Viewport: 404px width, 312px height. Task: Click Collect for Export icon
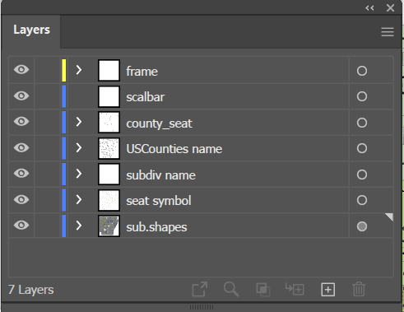200,289
